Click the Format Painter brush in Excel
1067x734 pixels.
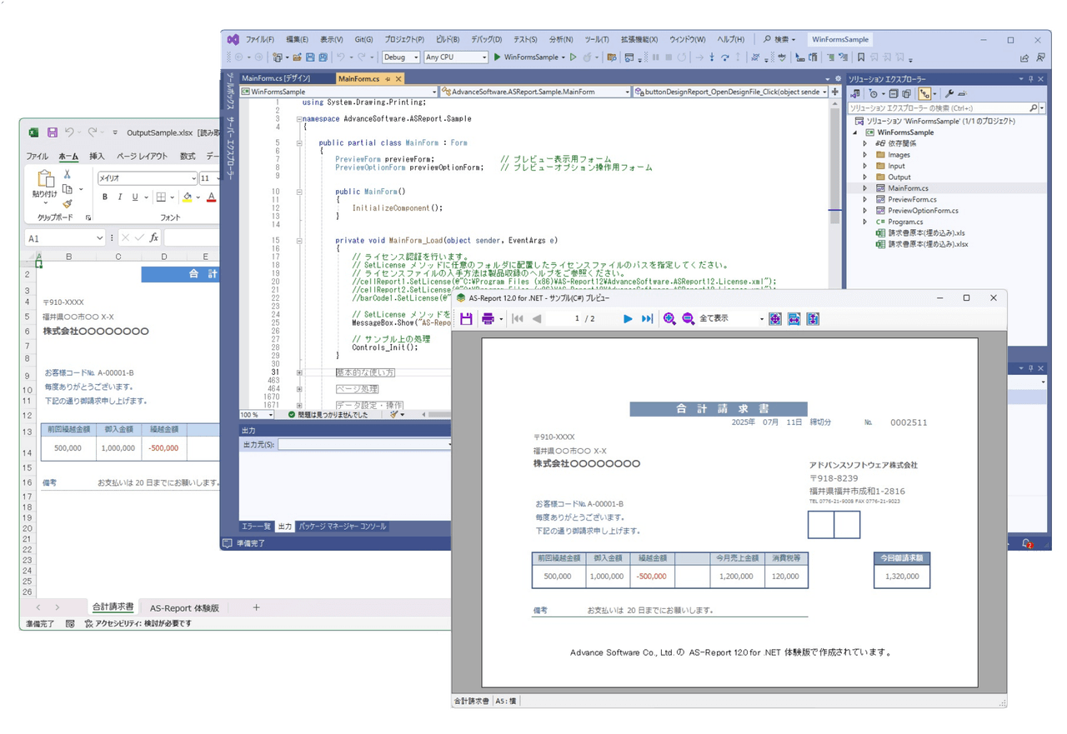(x=67, y=203)
